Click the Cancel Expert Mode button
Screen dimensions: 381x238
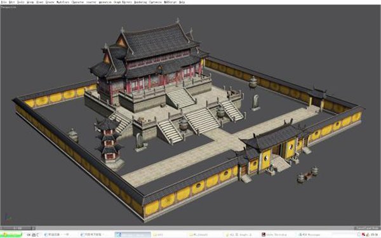(367, 228)
